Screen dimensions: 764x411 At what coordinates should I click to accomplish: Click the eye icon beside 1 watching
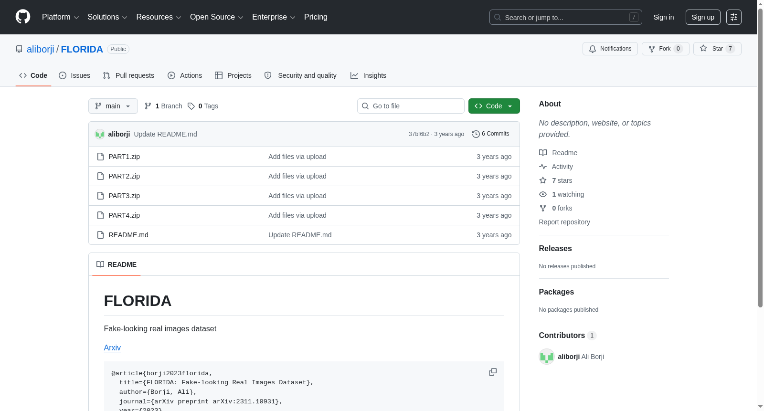(x=543, y=194)
